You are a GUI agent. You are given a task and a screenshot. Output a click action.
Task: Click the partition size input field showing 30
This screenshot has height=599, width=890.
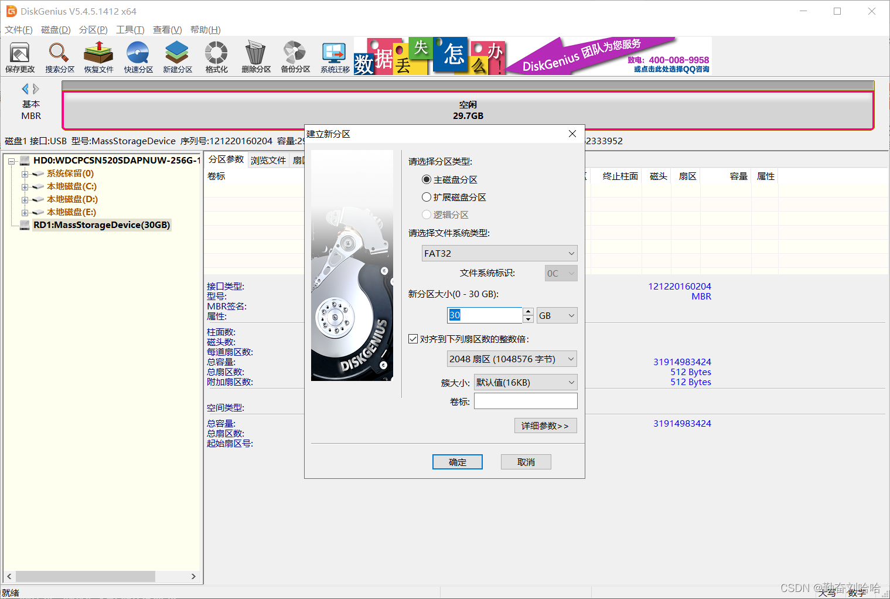(x=485, y=315)
